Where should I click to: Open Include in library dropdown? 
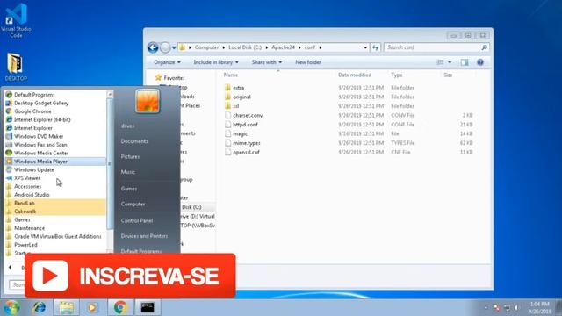point(216,62)
